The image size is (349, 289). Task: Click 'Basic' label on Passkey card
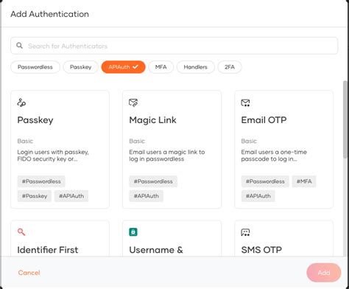click(x=25, y=141)
